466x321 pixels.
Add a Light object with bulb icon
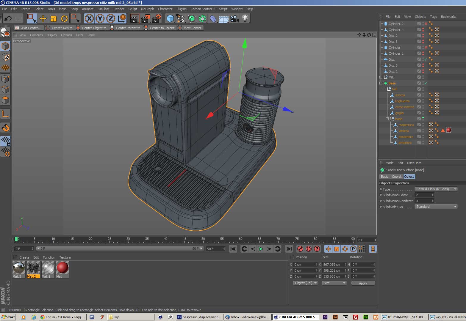[245, 19]
